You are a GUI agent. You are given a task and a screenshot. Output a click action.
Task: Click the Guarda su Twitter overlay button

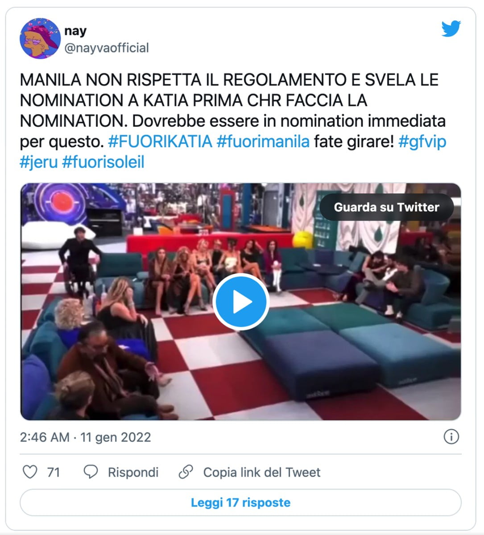tap(387, 206)
